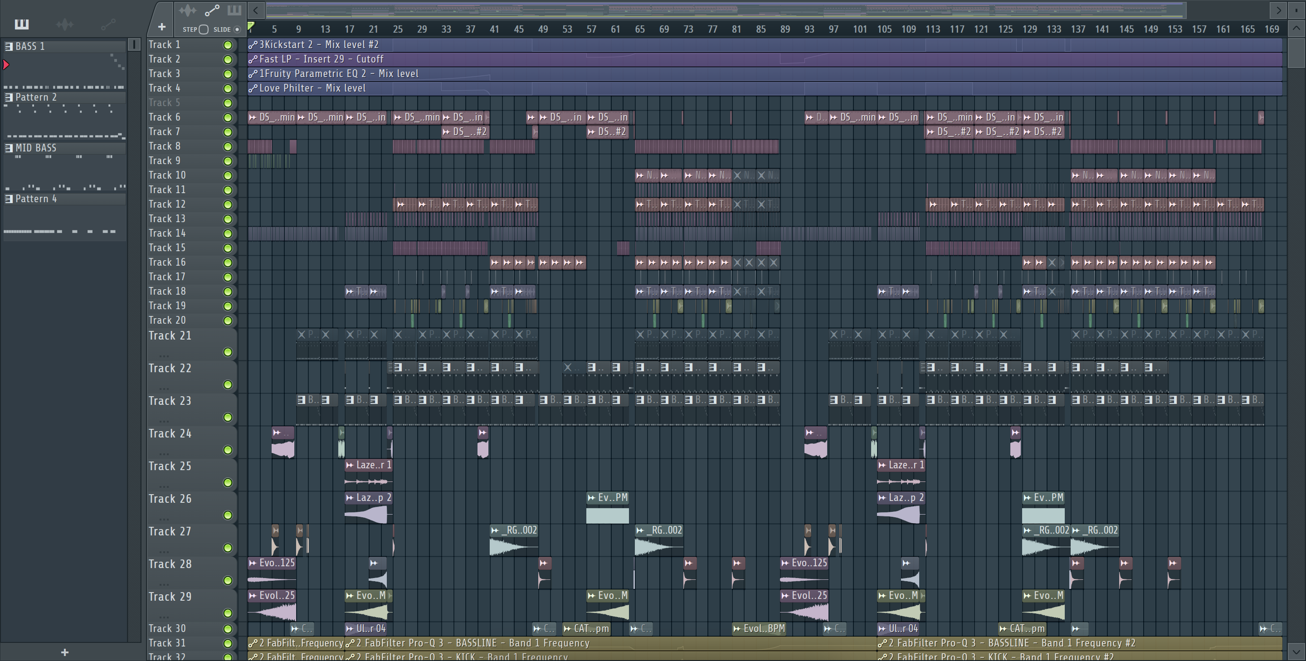The height and width of the screenshot is (661, 1306).
Task: Select piano pattern clip type above SLIDE
Action: point(234,10)
